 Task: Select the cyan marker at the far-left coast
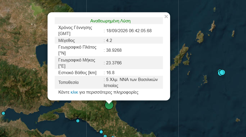click(3, 113)
